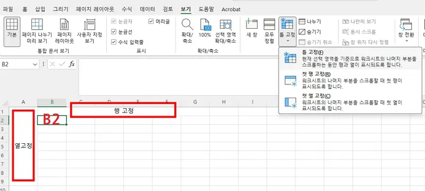Click the formula bar confirm checkmark
The height and width of the screenshot is (191, 425).
[x=62, y=64]
